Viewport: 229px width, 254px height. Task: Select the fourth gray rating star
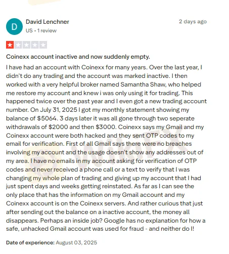pos(35,45)
